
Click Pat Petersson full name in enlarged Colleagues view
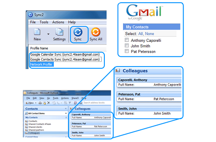164,99
